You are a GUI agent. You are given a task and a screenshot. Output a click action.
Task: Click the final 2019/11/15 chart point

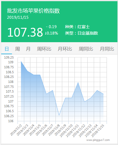pyautogui.click(x=103, y=94)
